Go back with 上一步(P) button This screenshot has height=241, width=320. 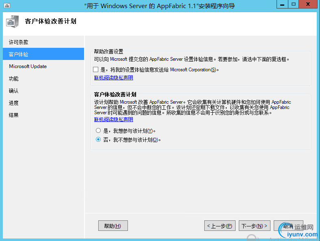[x=220, y=226]
